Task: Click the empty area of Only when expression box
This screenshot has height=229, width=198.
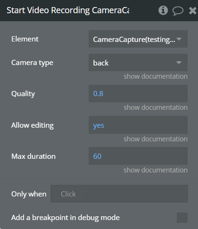Action: (x=134, y=194)
